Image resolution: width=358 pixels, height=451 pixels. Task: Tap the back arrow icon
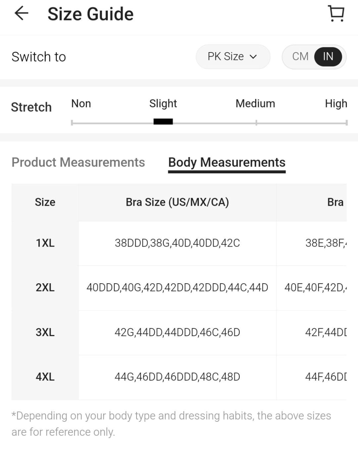(21, 14)
